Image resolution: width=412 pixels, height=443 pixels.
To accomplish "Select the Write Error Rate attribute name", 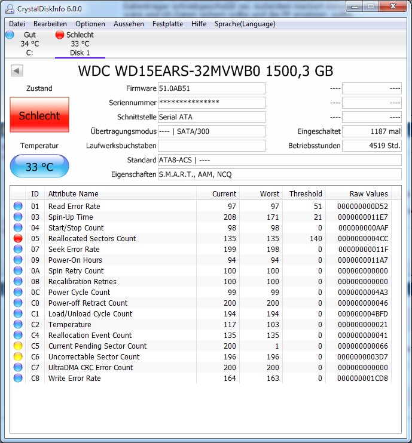I will (74, 378).
